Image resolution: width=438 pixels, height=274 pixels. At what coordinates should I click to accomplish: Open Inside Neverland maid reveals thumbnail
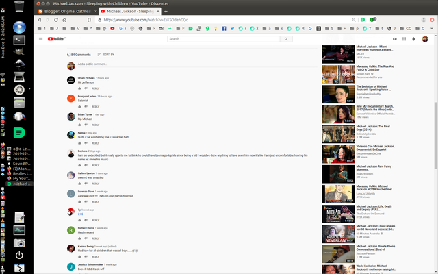[x=338, y=234]
